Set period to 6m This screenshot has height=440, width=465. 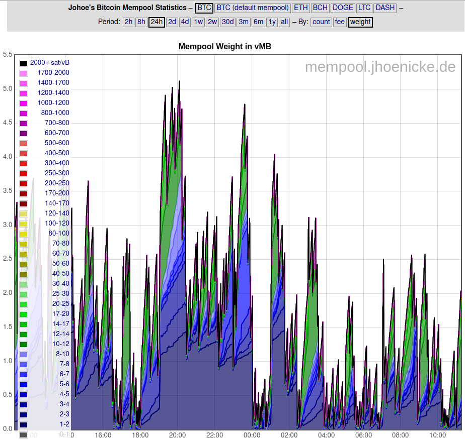258,22
